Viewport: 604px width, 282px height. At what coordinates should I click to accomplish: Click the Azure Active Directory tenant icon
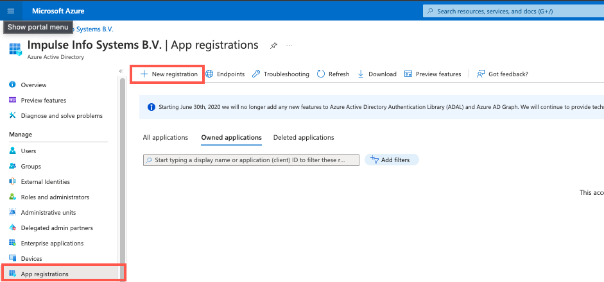(x=15, y=49)
